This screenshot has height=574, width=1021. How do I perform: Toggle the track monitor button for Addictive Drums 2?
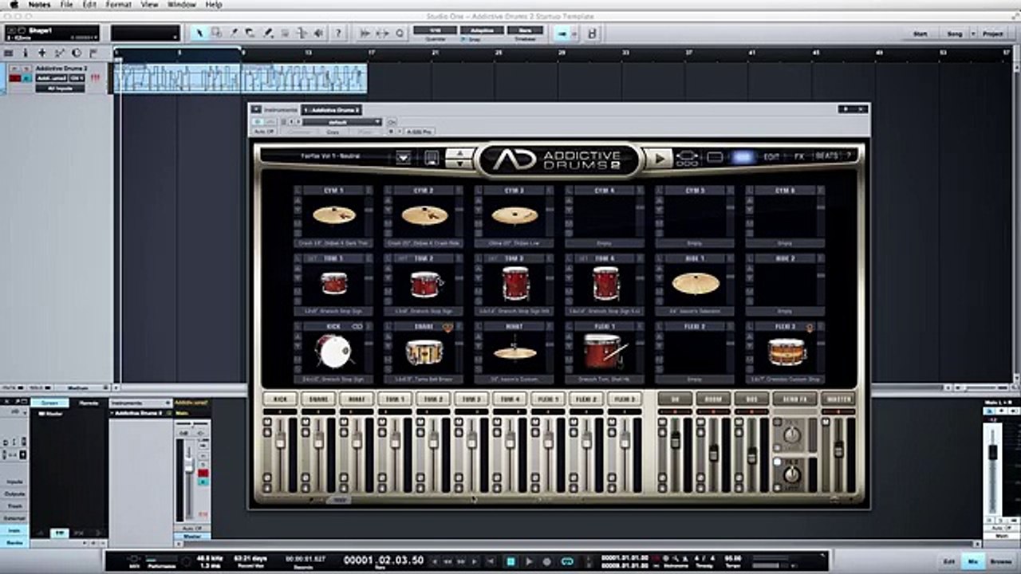(x=27, y=78)
